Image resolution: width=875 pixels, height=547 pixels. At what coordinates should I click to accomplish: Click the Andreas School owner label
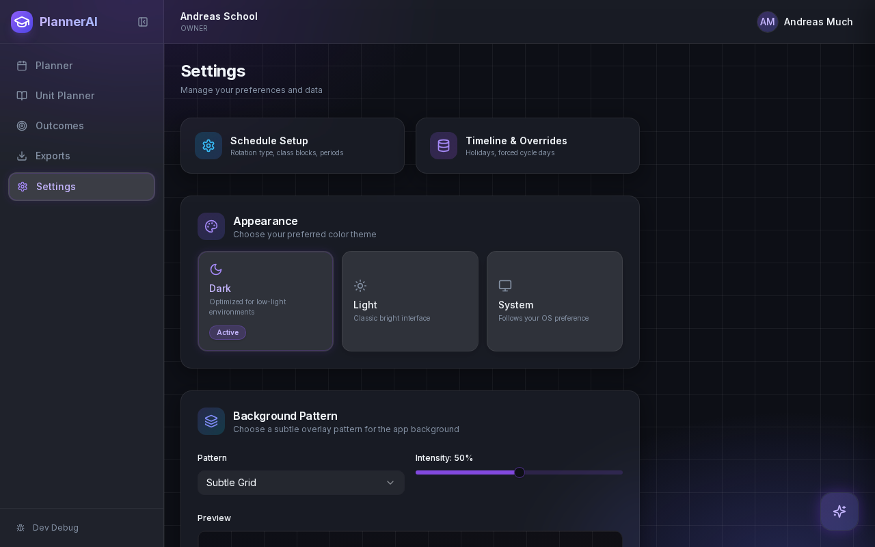[x=219, y=21]
